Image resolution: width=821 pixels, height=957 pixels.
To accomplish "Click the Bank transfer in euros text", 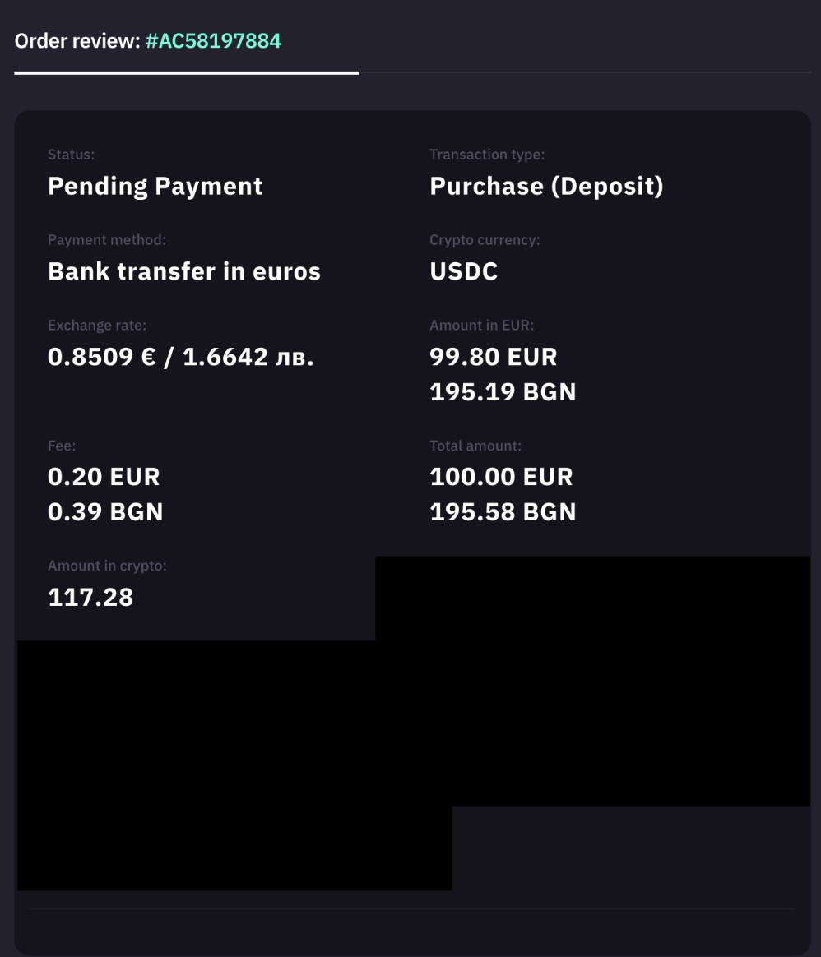I will click(x=183, y=271).
